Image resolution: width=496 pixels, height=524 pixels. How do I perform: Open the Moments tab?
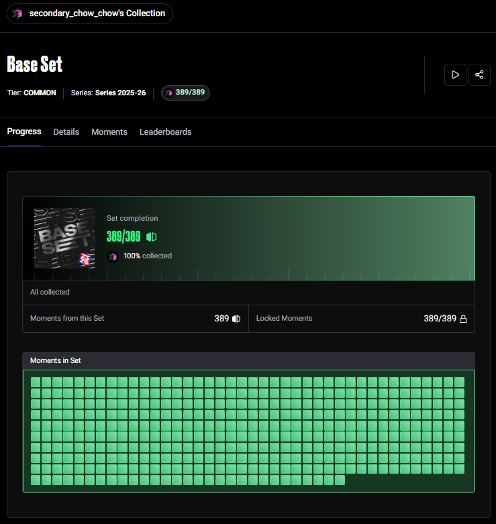[109, 132]
